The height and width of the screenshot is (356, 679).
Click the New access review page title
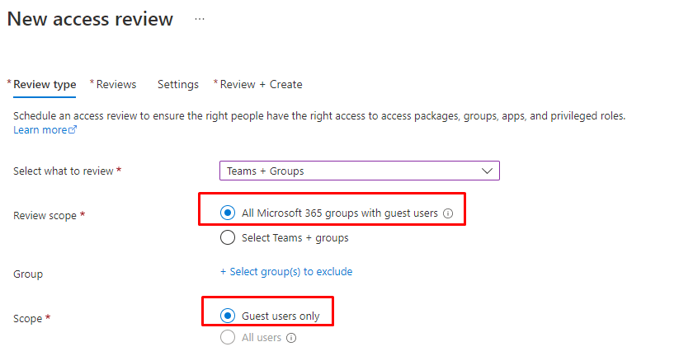(91, 19)
